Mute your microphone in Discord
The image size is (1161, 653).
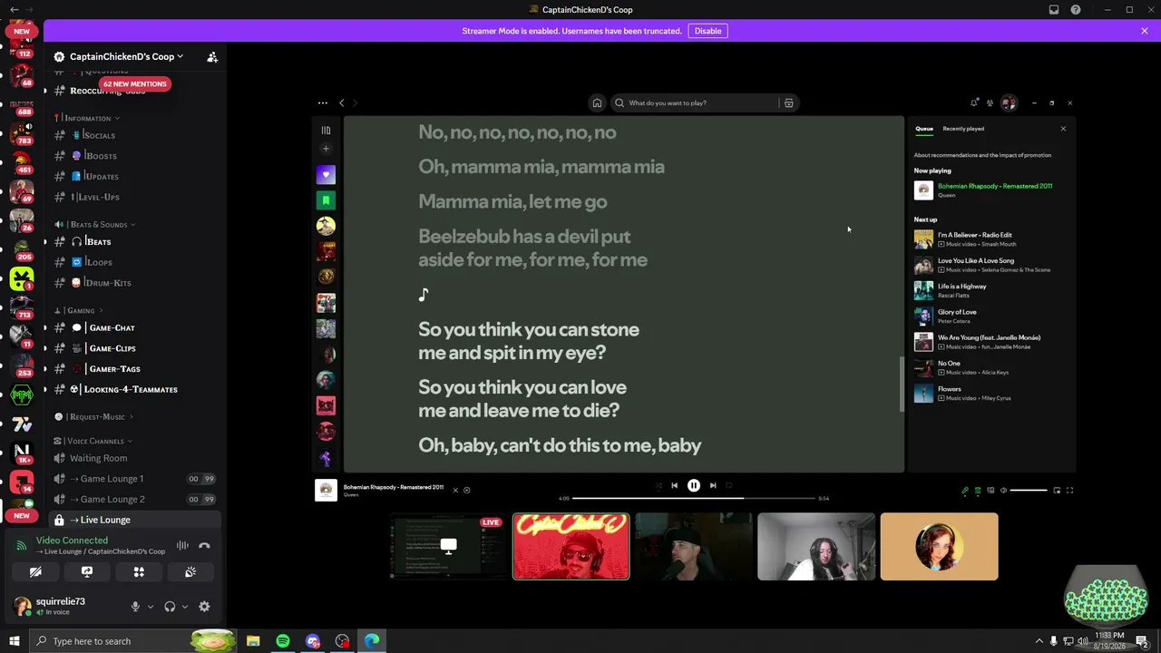tap(135, 607)
